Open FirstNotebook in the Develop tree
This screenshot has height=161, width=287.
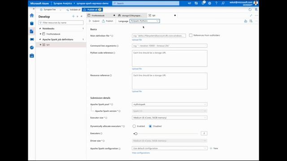click(x=53, y=34)
